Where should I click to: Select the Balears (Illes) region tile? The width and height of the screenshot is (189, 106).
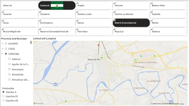[x=169, y=5]
